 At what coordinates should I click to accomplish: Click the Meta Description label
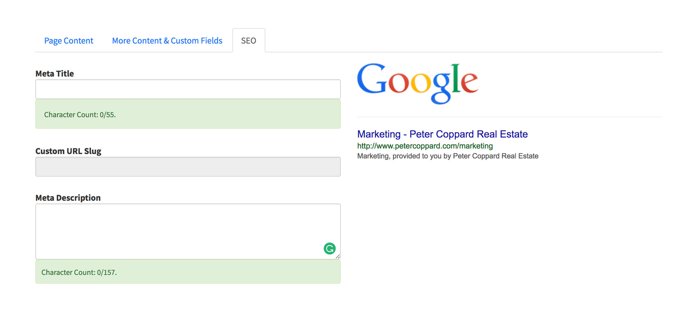(x=68, y=198)
